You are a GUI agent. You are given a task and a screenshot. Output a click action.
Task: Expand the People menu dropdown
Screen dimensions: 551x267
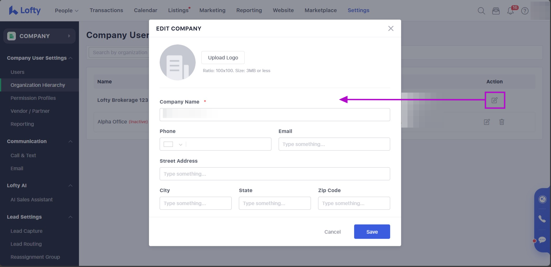67,10
